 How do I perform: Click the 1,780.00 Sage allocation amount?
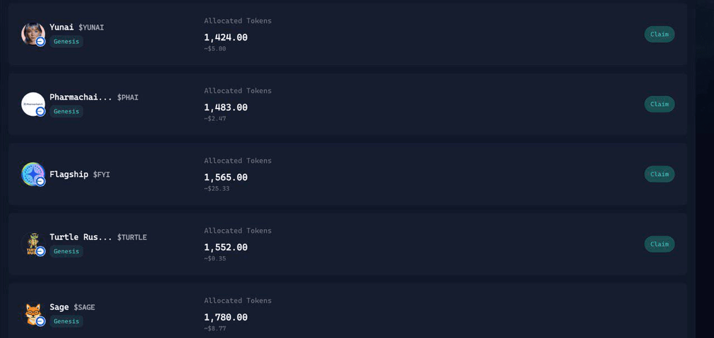[x=226, y=317]
